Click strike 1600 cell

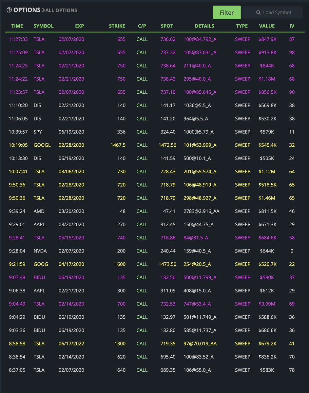tap(120, 264)
